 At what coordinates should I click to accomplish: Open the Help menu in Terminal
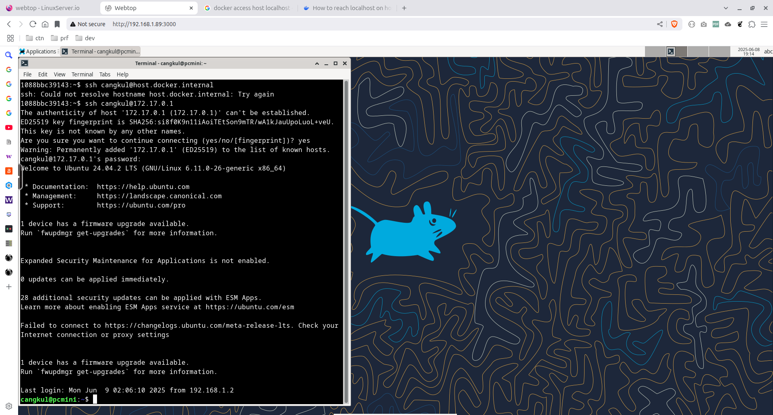(122, 74)
